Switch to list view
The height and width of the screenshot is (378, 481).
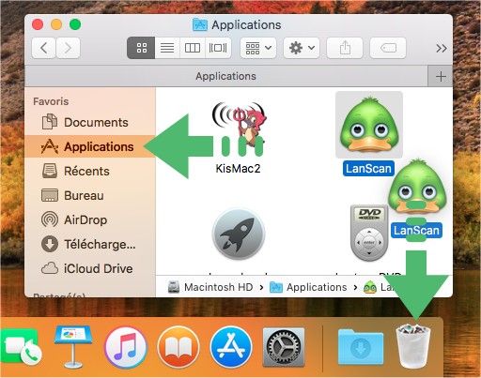click(x=167, y=48)
